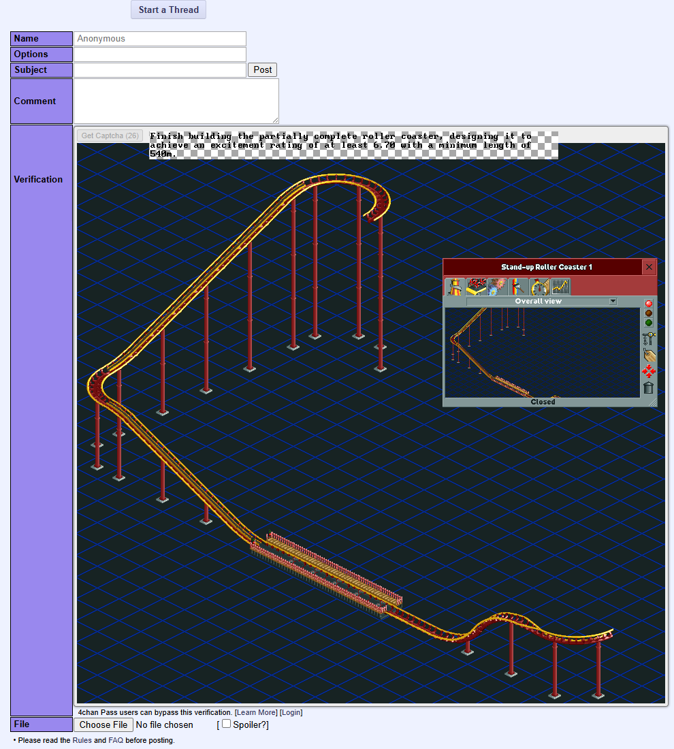Open the measurements stopwatch tab
Viewport: 674px width, 749px height.
539,287
